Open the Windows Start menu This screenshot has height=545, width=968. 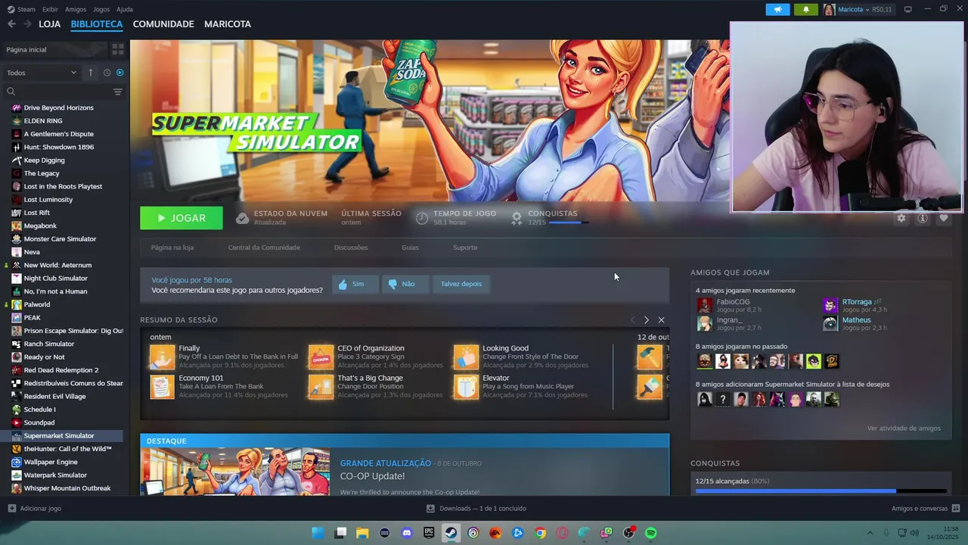pos(318,533)
